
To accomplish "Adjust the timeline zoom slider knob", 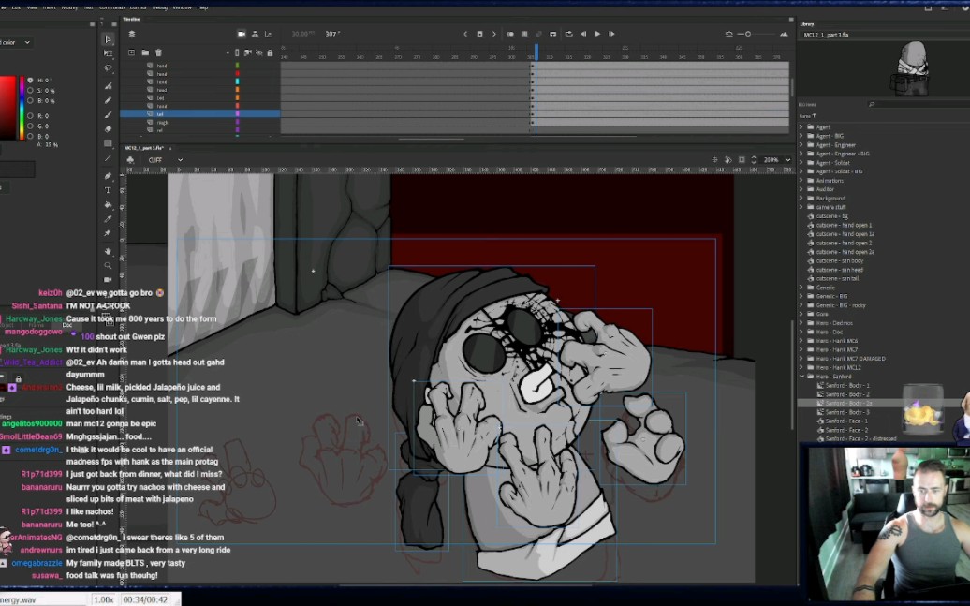I will pos(748,34).
